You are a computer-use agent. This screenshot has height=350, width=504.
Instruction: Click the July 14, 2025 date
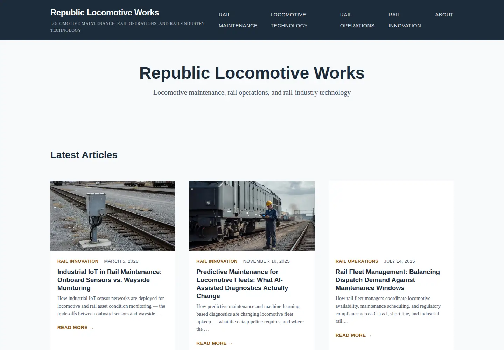point(399,261)
